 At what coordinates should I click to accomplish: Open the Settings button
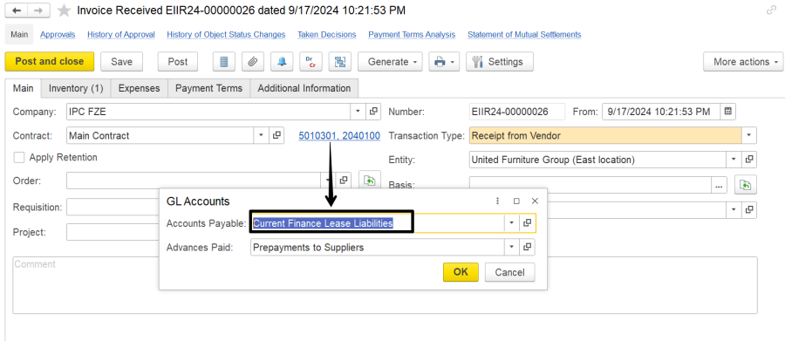point(500,62)
